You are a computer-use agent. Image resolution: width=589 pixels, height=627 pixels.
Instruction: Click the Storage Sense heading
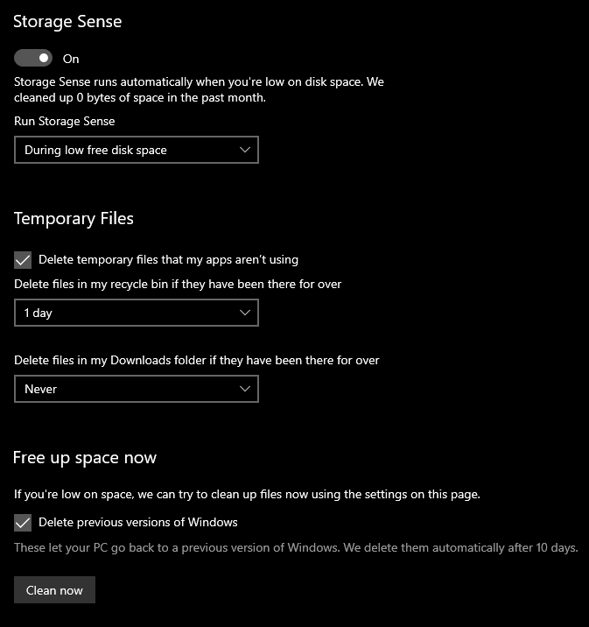pos(67,22)
